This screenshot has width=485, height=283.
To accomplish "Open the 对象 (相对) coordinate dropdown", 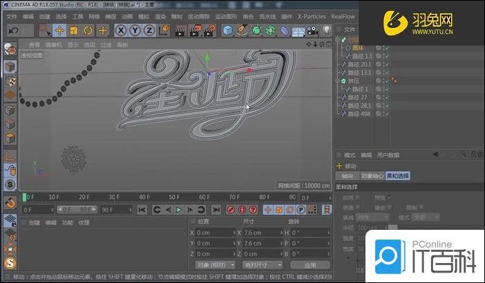I will click(x=215, y=264).
